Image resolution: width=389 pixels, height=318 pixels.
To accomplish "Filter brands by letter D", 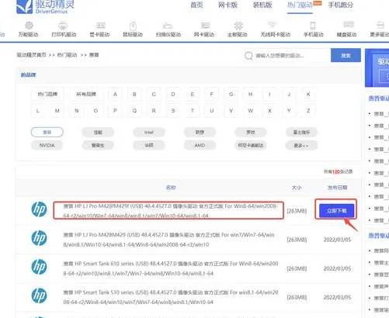I will [x=173, y=95].
